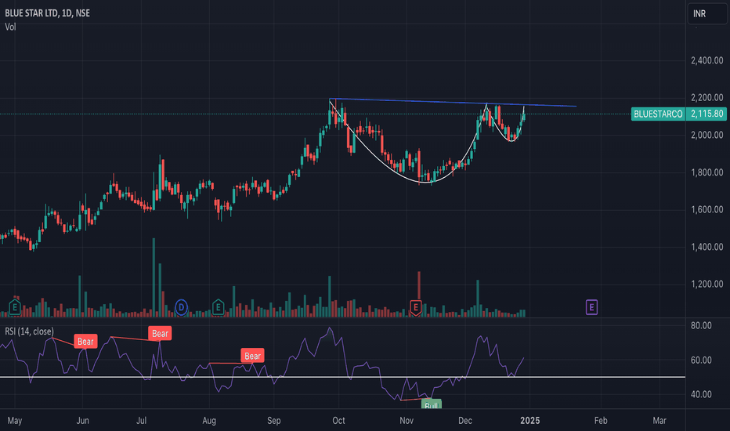
Task: Click the Dec label on time axis
Action: (x=465, y=421)
